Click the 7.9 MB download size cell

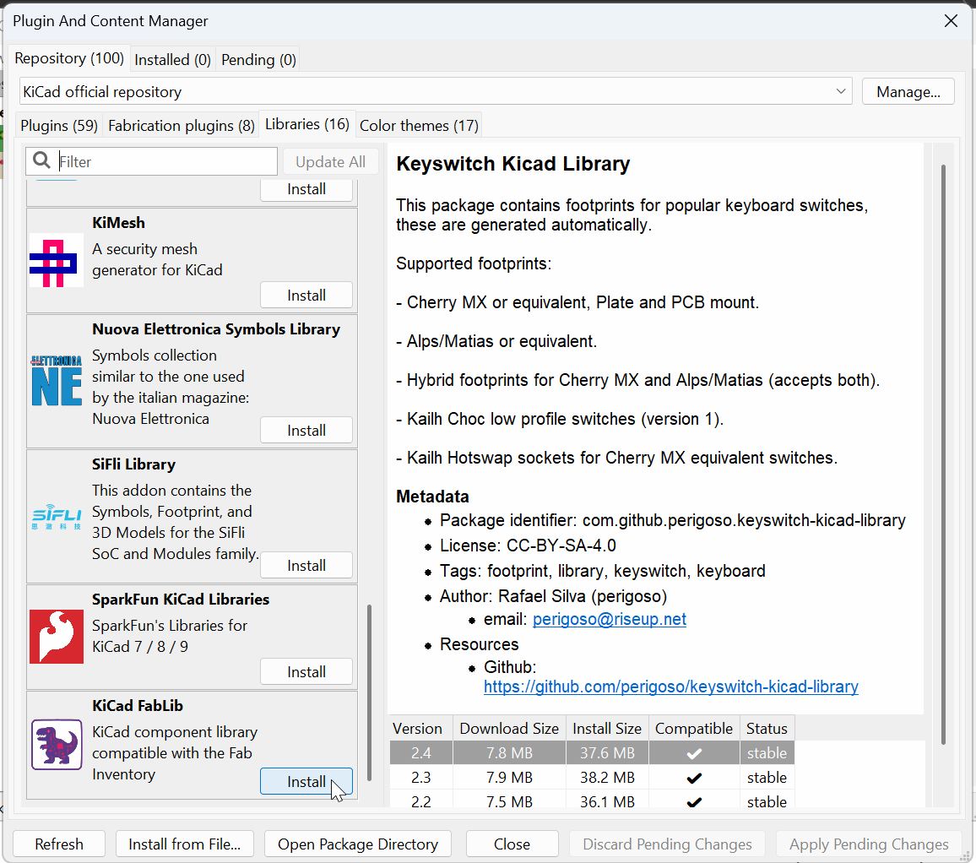[509, 777]
